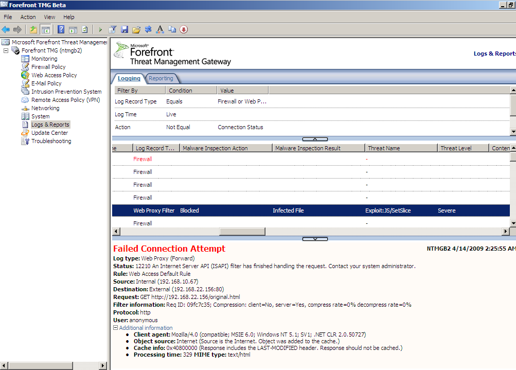Open the Action menu
The height and width of the screenshot is (370, 516).
(x=28, y=17)
